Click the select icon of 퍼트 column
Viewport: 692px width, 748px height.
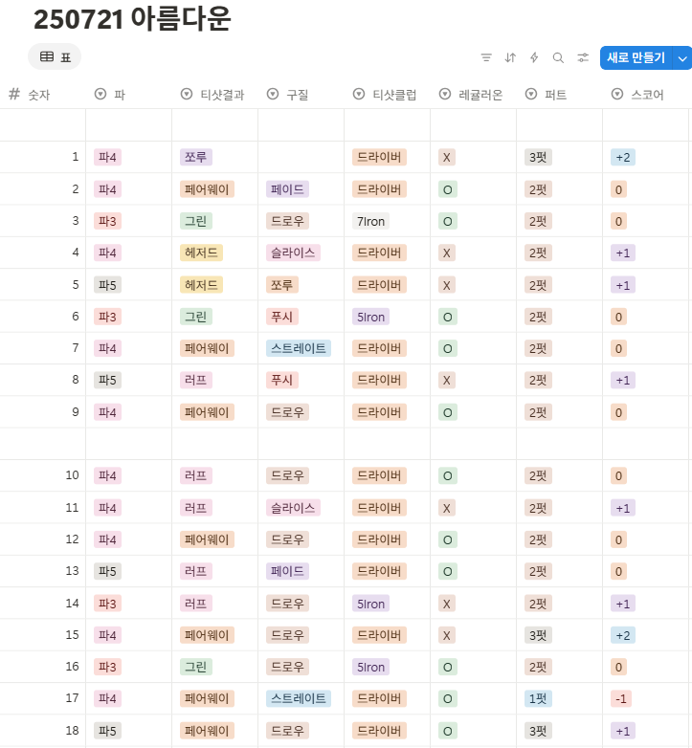531,94
